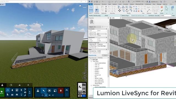Toggle Defines Slope checkbox in options bar

point(121,16)
